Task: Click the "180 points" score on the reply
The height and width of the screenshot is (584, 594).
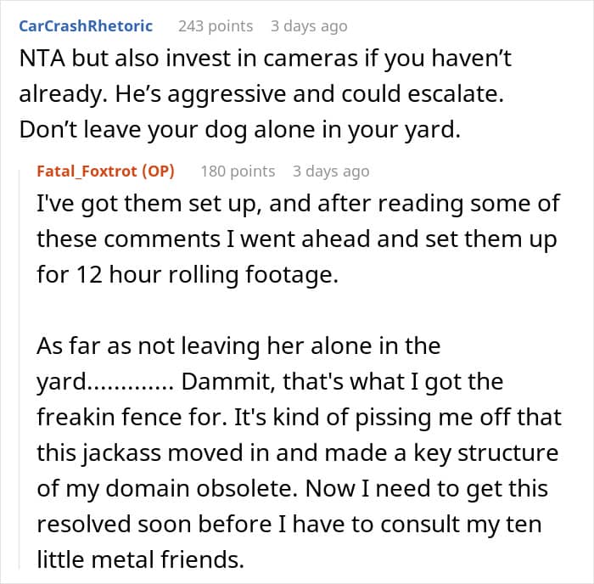Action: pos(238,171)
